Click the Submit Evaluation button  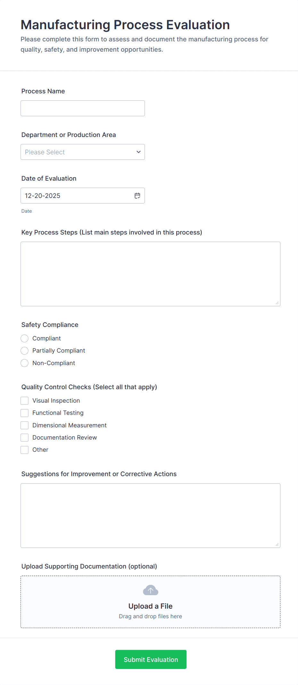pos(150,659)
